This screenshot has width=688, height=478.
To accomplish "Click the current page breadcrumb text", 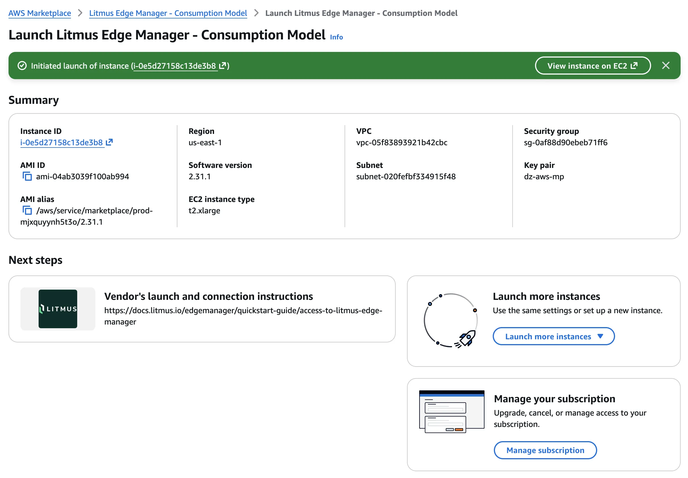I will click(361, 13).
